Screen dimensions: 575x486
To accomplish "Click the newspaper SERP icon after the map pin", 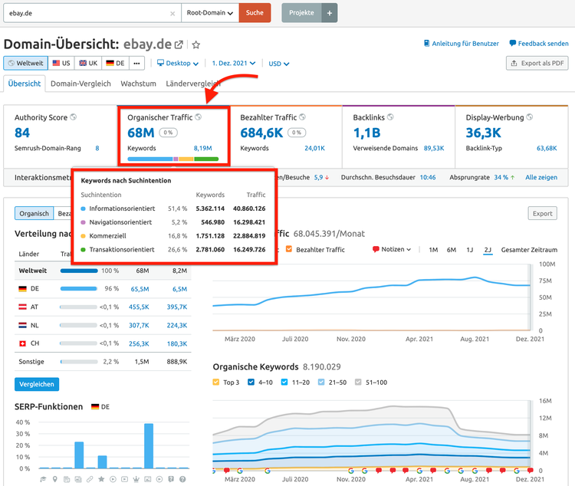I will (67, 479).
